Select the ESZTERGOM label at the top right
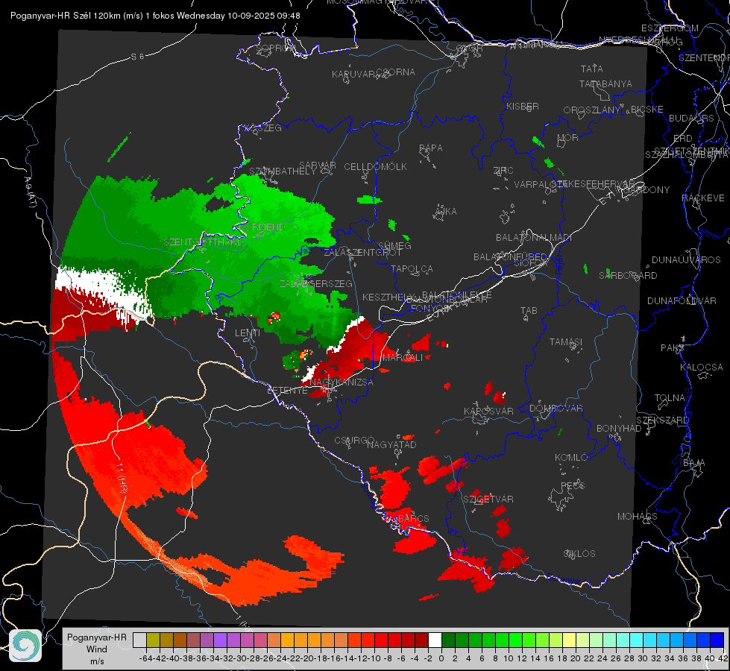 click(670, 28)
